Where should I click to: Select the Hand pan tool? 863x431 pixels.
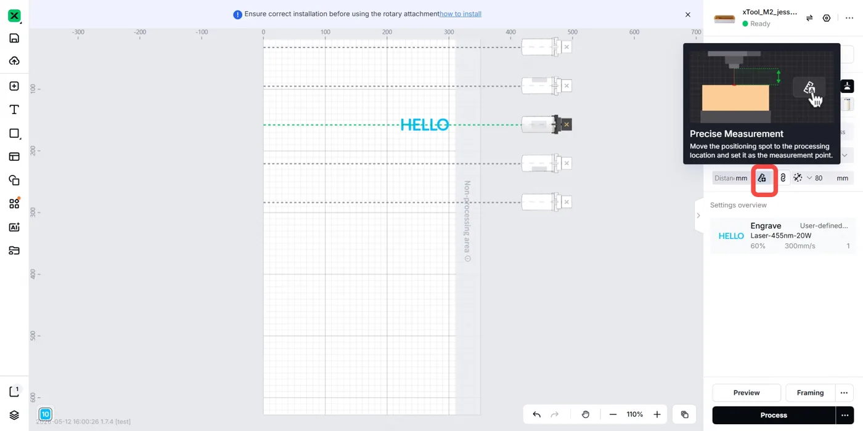click(586, 414)
